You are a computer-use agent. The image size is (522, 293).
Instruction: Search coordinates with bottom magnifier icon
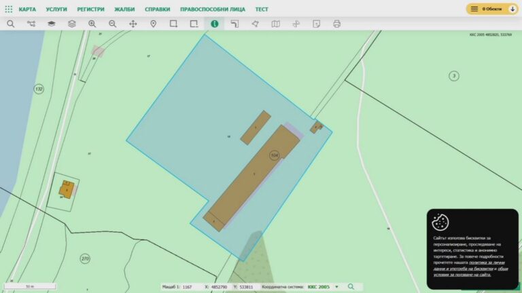point(351,286)
